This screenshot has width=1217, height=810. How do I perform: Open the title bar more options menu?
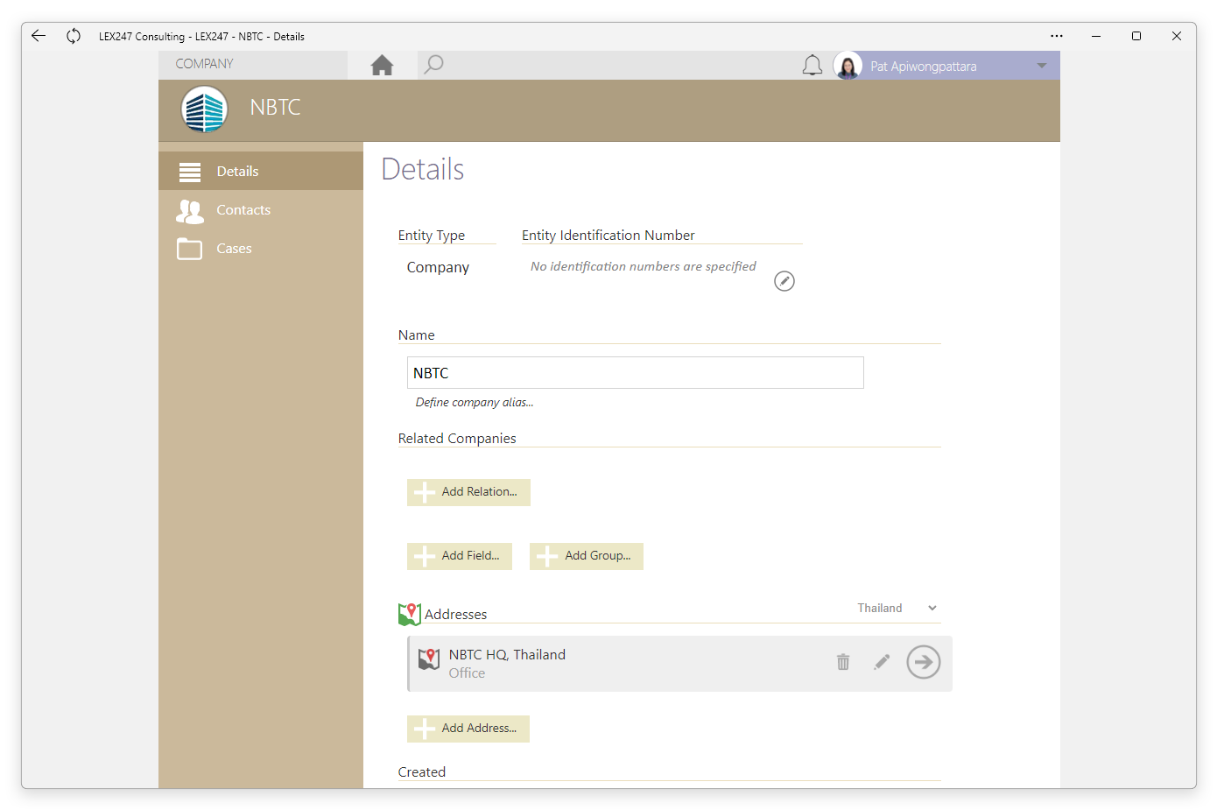point(1057,36)
